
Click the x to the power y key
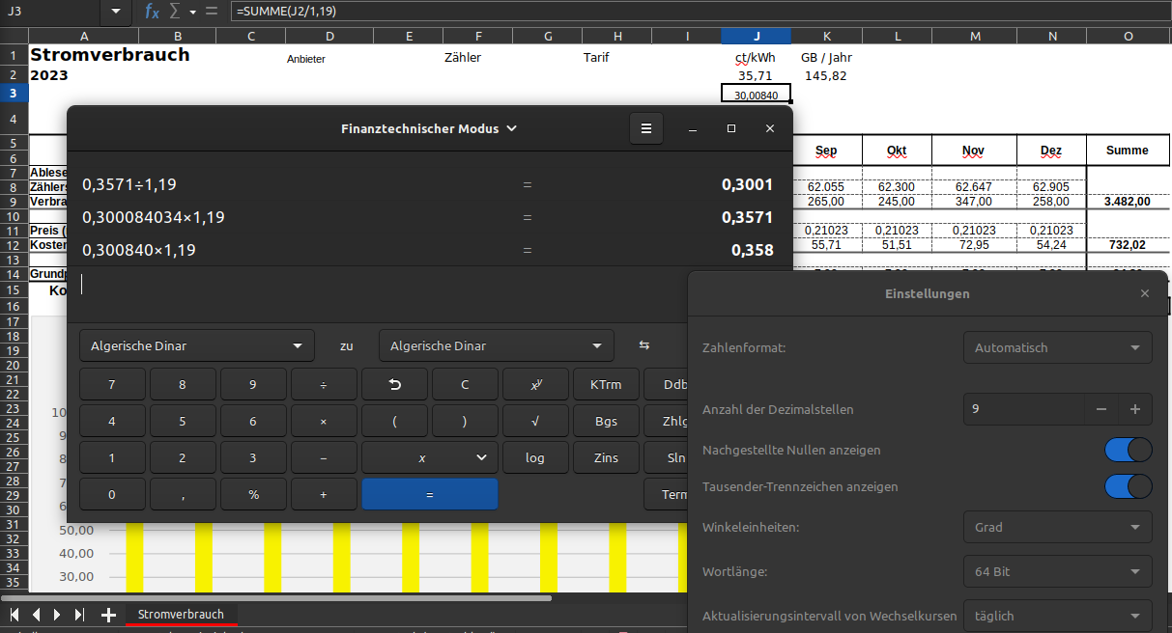[x=535, y=384]
